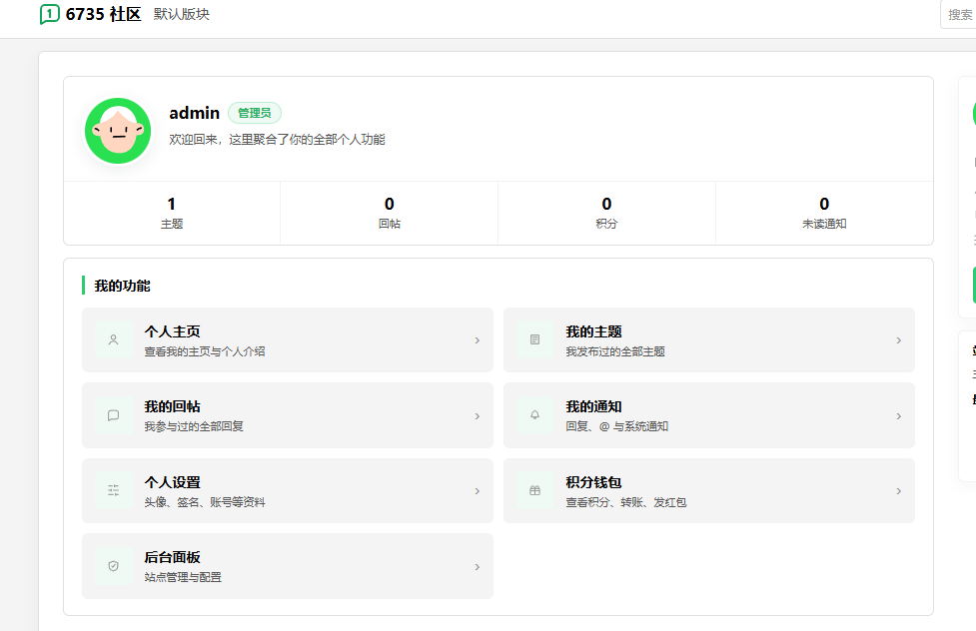Click the 主题 count stat
This screenshot has height=631, width=976.
172,213
